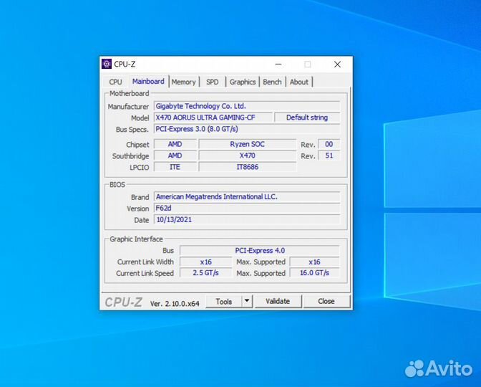This screenshot has height=387, width=481.
Task: Click the IT8686 LPCIO value
Action: tap(247, 167)
